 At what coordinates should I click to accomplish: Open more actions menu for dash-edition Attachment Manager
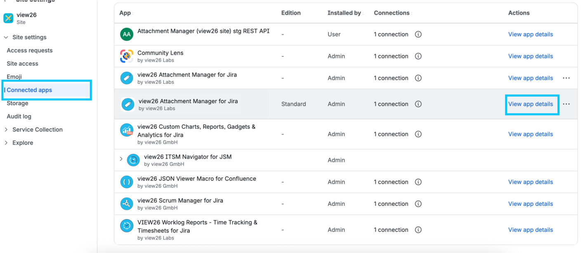(566, 78)
